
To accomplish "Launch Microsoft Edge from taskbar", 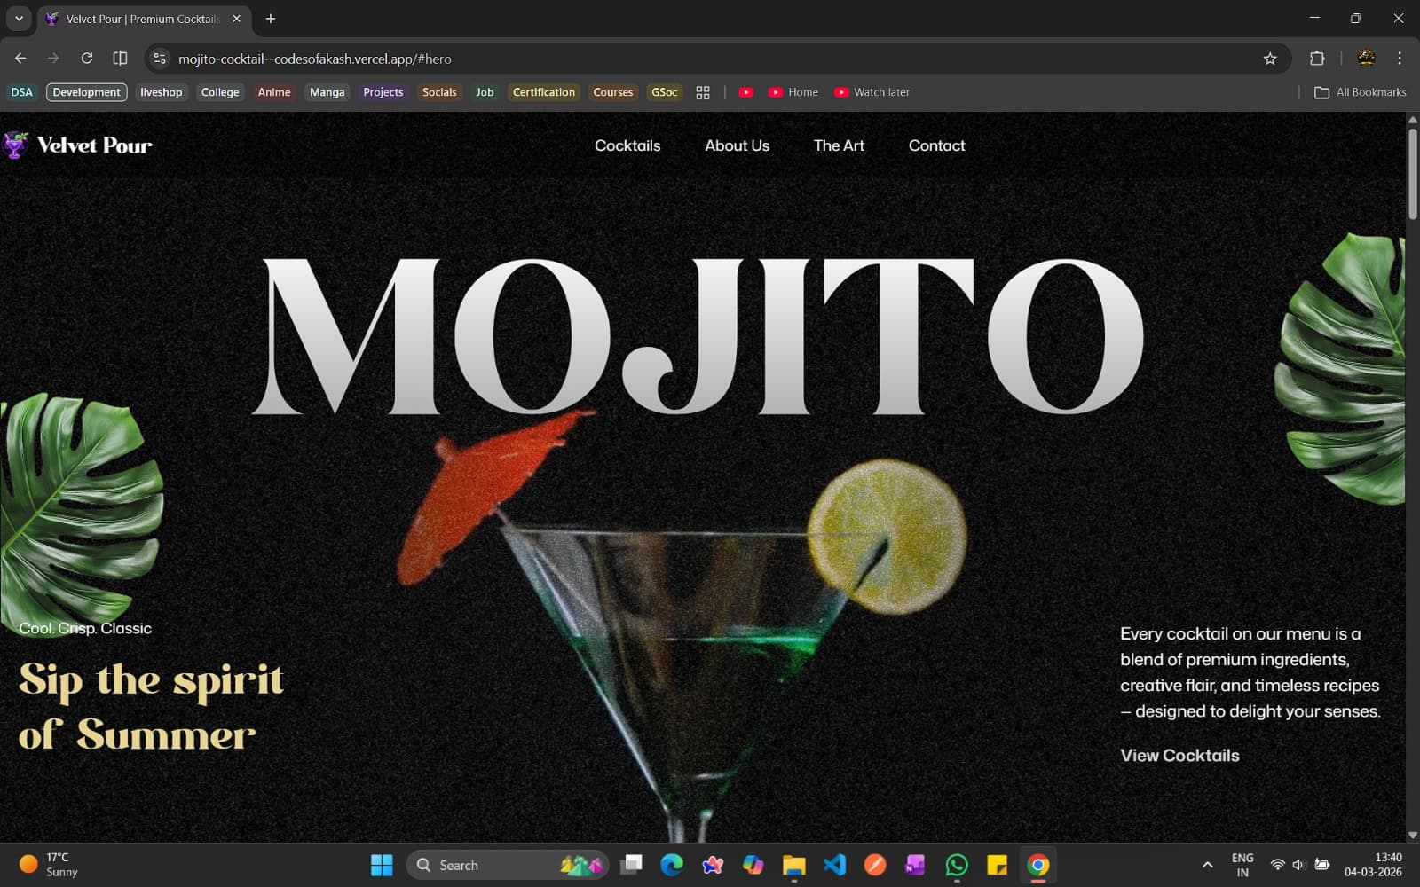I will pyautogui.click(x=672, y=865).
